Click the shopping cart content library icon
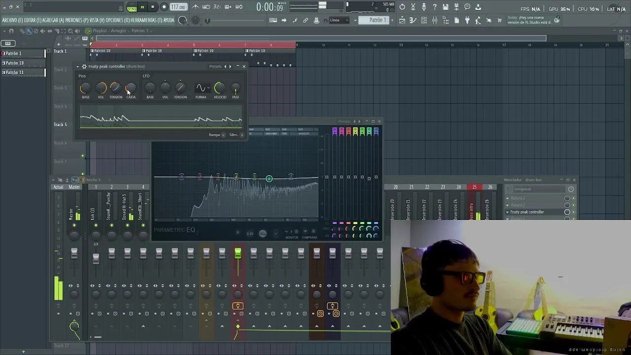Viewport: 631px width, 355px height. click(500, 20)
